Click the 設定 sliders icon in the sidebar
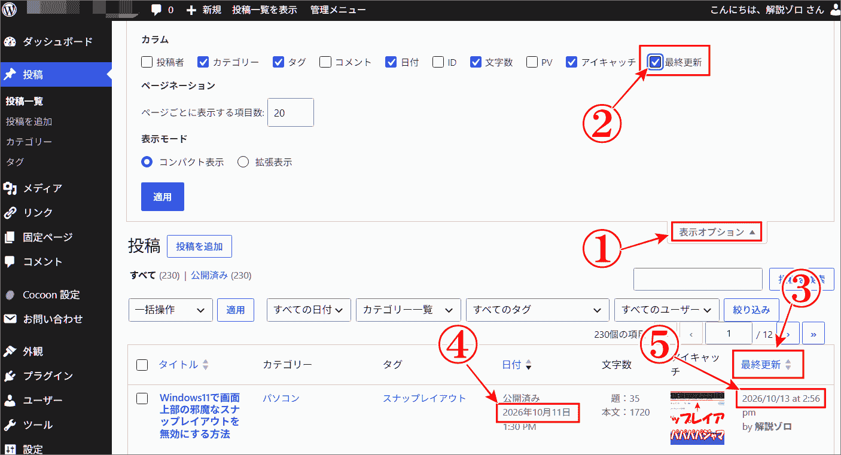This screenshot has width=841, height=455. pyautogui.click(x=10, y=449)
